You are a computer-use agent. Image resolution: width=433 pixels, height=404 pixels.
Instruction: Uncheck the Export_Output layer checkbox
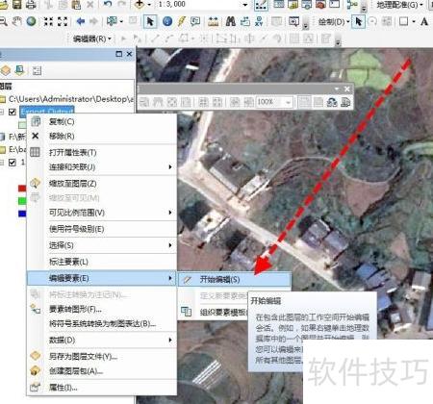13,112
